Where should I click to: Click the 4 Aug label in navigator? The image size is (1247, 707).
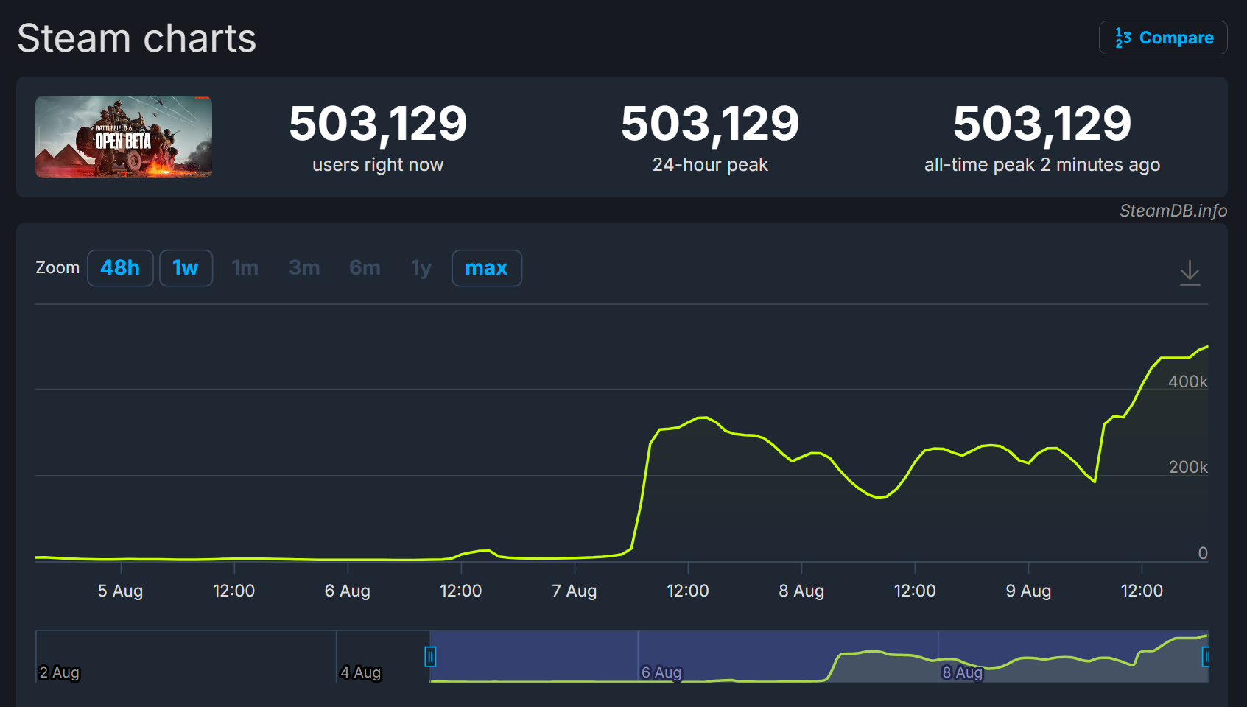[x=360, y=672]
